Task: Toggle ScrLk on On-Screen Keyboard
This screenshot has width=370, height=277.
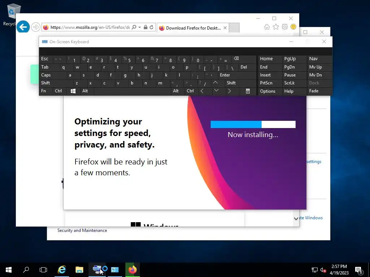Action: (x=294, y=83)
